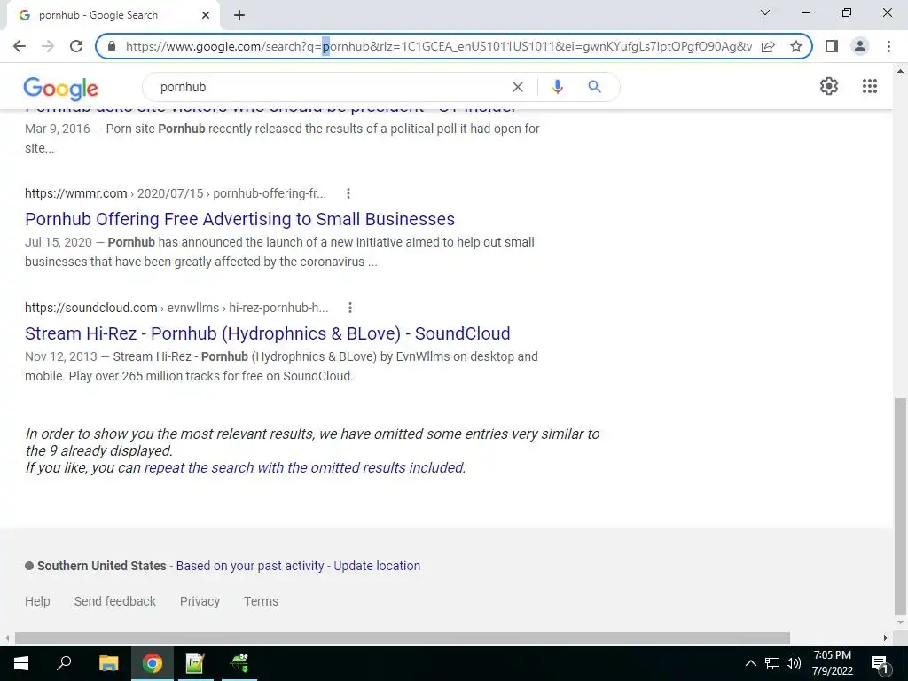
Task: Submit search with magnifier icon
Action: pyautogui.click(x=594, y=87)
